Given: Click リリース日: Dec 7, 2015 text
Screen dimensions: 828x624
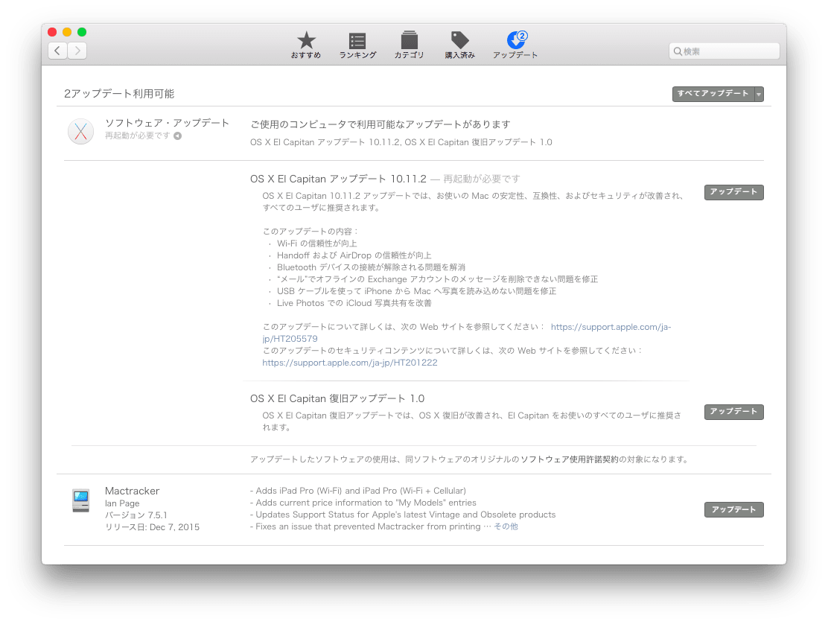Looking at the screenshot, I should pyautogui.click(x=152, y=527).
